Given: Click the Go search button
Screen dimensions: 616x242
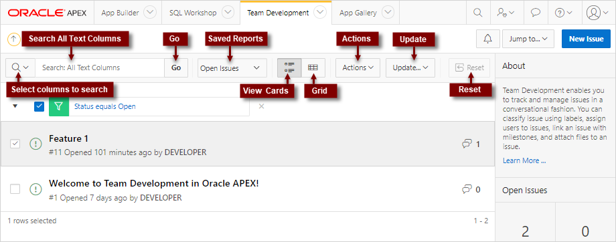Looking at the screenshot, I should point(176,68).
